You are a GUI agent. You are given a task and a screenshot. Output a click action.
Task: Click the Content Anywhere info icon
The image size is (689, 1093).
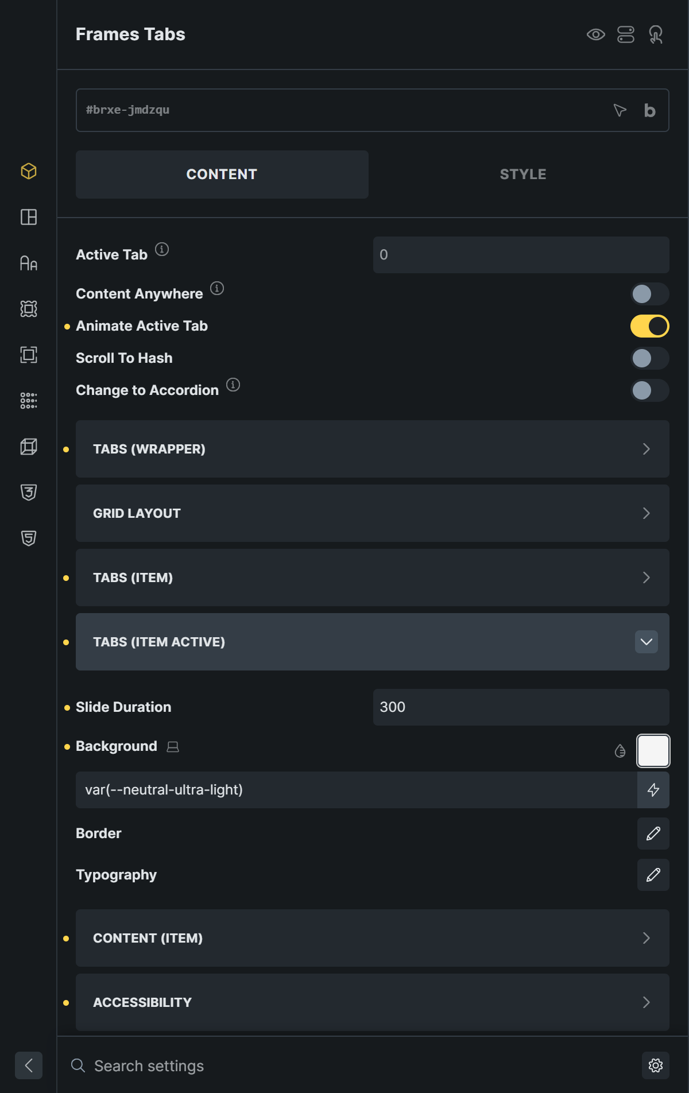(x=217, y=288)
